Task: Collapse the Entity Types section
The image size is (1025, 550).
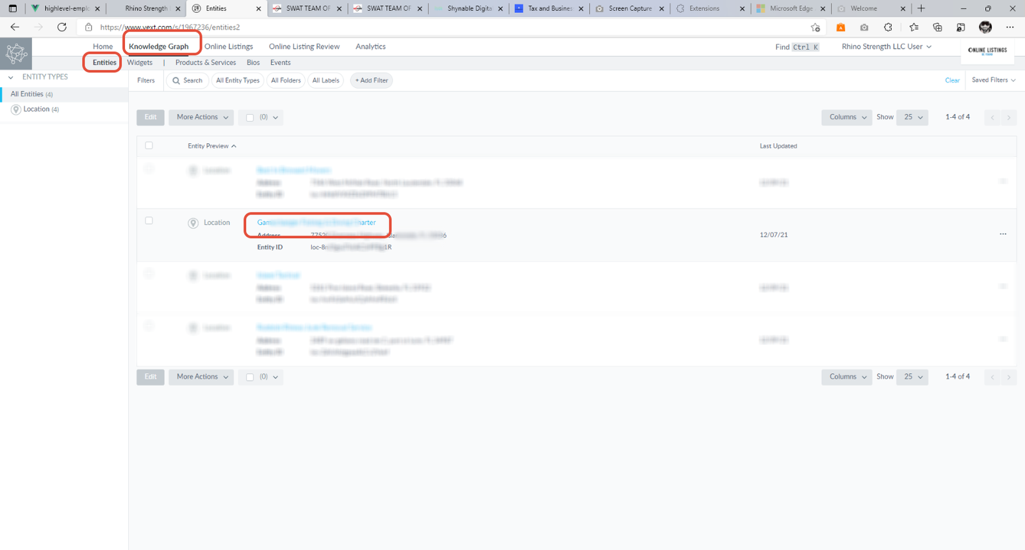Action: click(x=11, y=77)
